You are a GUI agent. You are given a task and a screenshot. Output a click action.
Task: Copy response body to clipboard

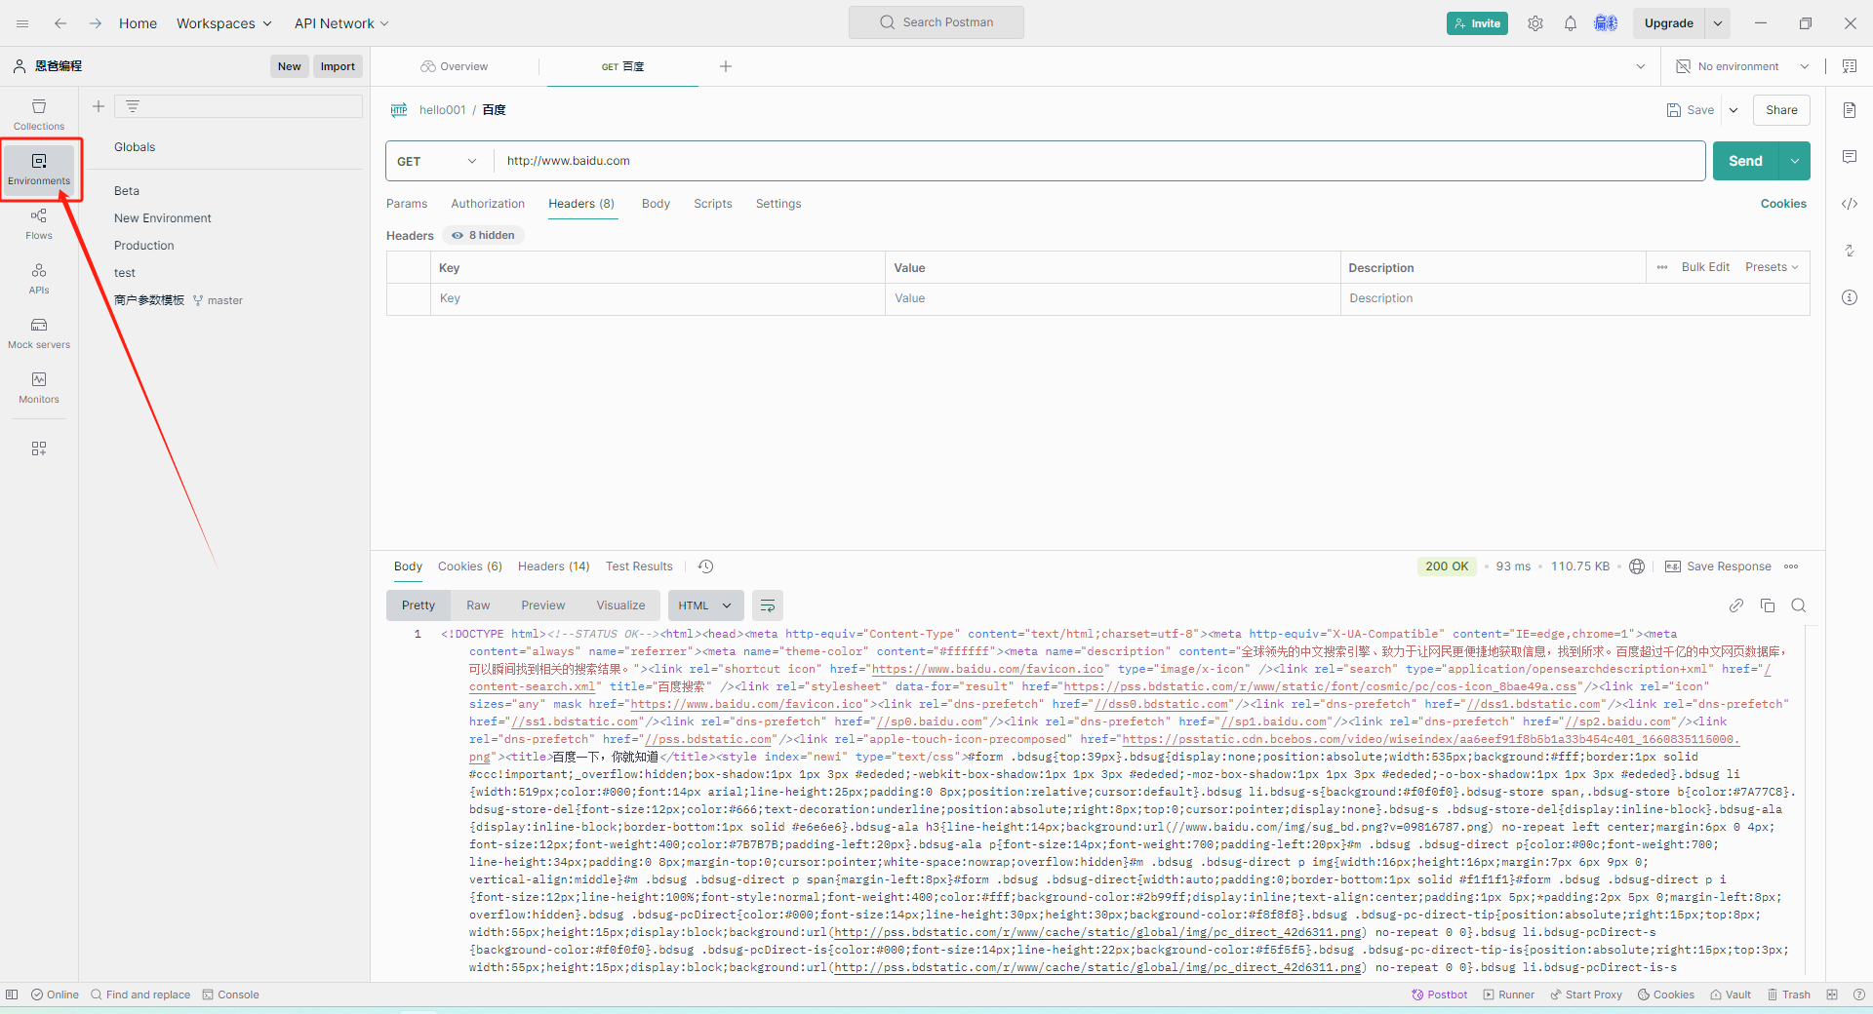pos(1768,605)
